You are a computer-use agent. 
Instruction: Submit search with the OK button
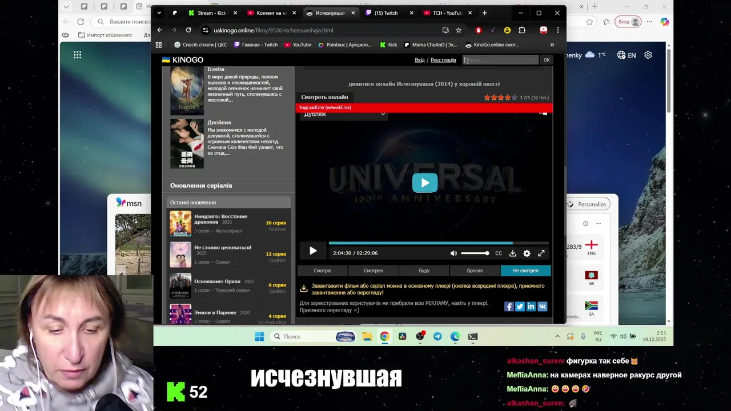547,60
